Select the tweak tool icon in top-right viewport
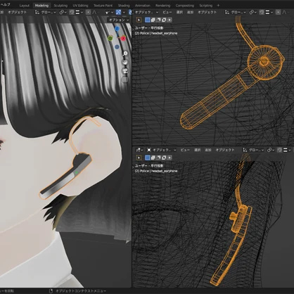Image resolution: width=294 pixels, height=294 pixels. pyautogui.click(x=139, y=20)
